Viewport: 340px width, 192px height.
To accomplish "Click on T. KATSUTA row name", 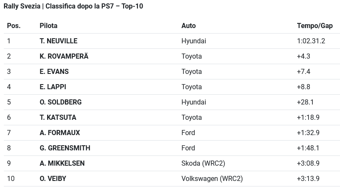I will coord(58,118).
